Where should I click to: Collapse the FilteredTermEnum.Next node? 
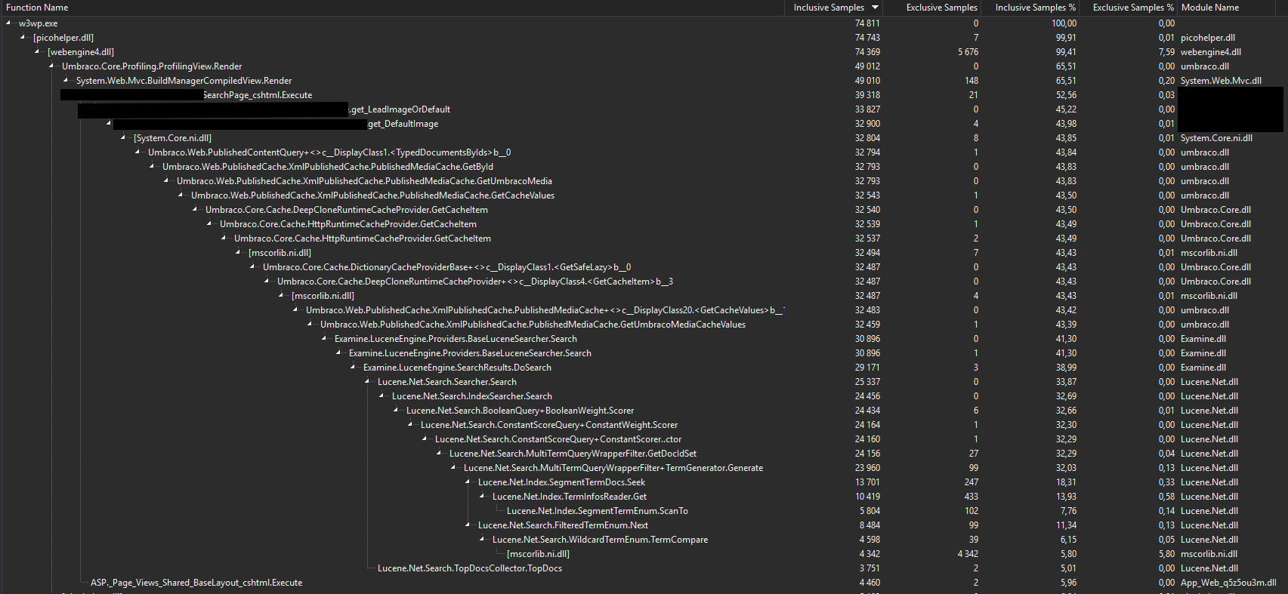click(x=468, y=525)
